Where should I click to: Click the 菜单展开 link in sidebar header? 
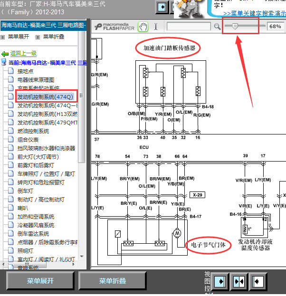coord(19,37)
